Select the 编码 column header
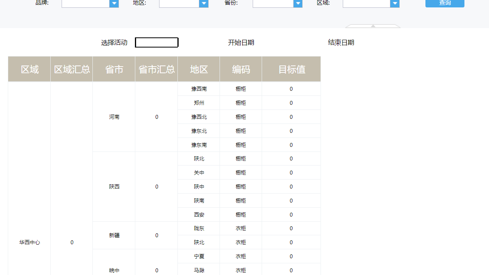 point(241,69)
